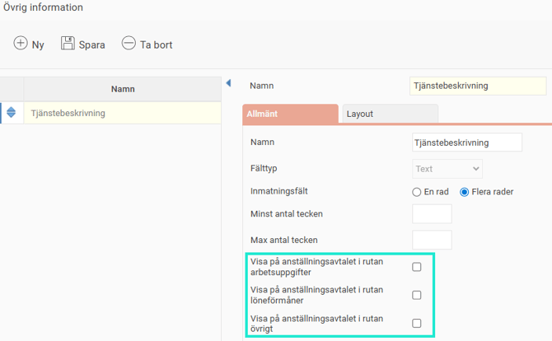552x341 pixels.
Task: Select the En rad radio button
Action: point(417,192)
